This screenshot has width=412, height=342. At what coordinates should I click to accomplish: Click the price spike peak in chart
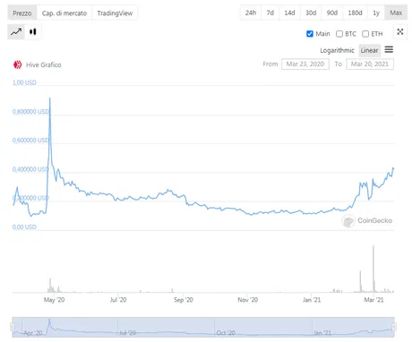[50, 98]
